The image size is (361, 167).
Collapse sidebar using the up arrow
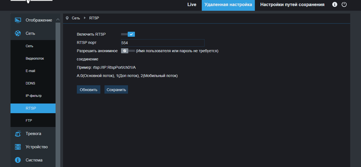tap(58, 20)
